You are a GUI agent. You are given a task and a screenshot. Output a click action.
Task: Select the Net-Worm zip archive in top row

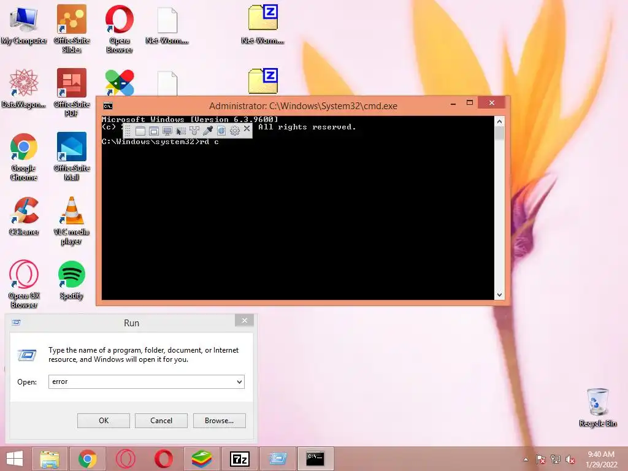[262, 25]
